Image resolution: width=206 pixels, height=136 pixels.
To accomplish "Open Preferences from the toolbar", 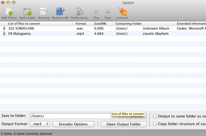I will pos(79,12).
